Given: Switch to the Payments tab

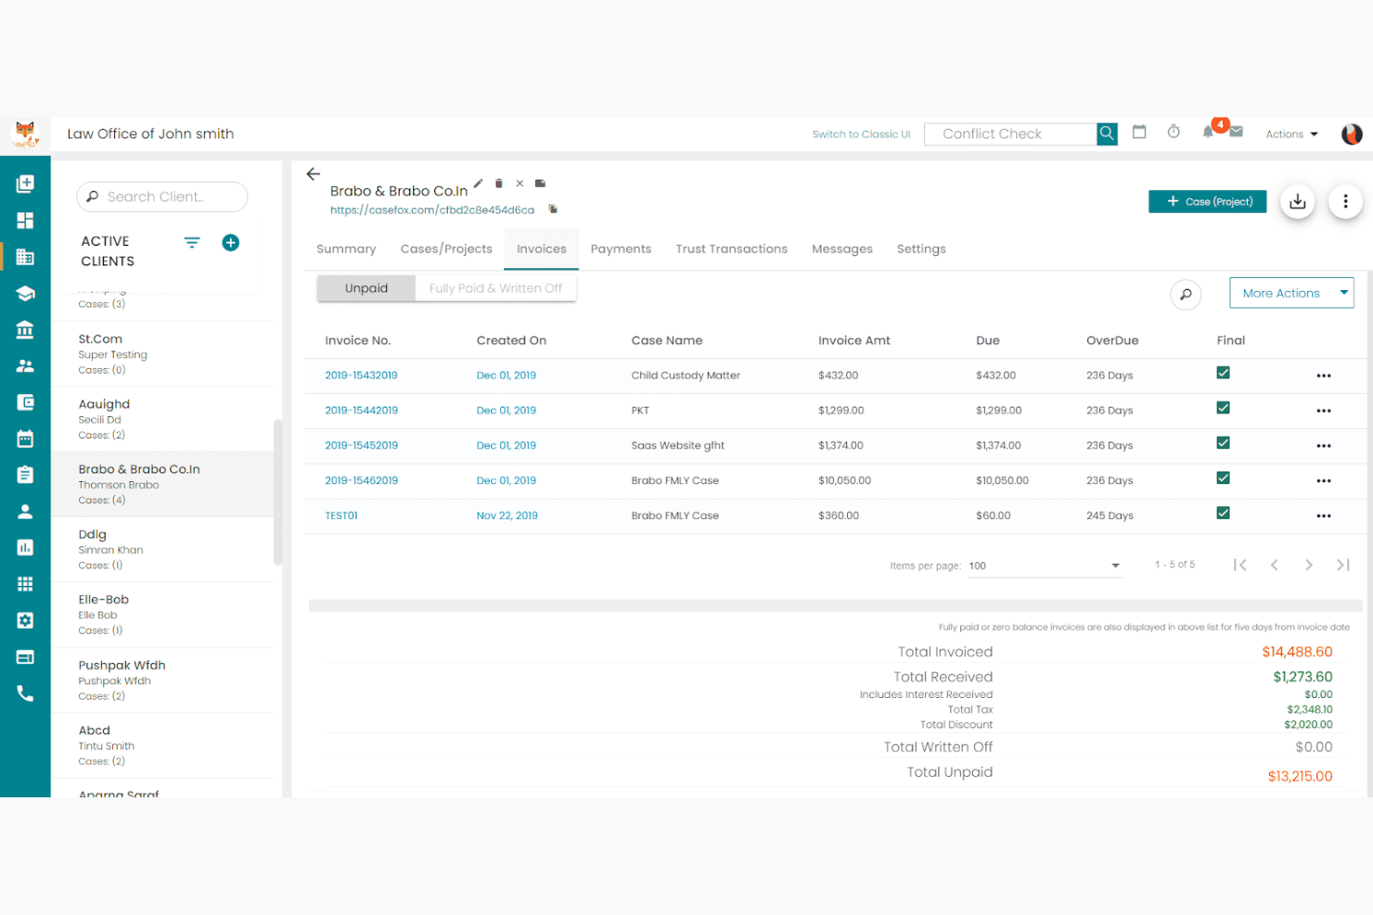Looking at the screenshot, I should click(621, 249).
